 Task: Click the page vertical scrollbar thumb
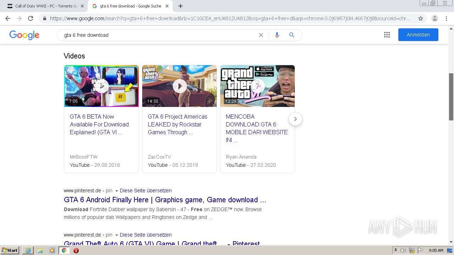coord(451,97)
